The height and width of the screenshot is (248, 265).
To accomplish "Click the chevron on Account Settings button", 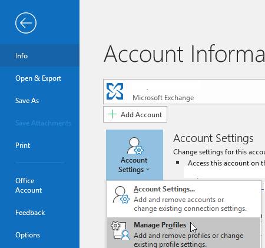I will point(148,169).
